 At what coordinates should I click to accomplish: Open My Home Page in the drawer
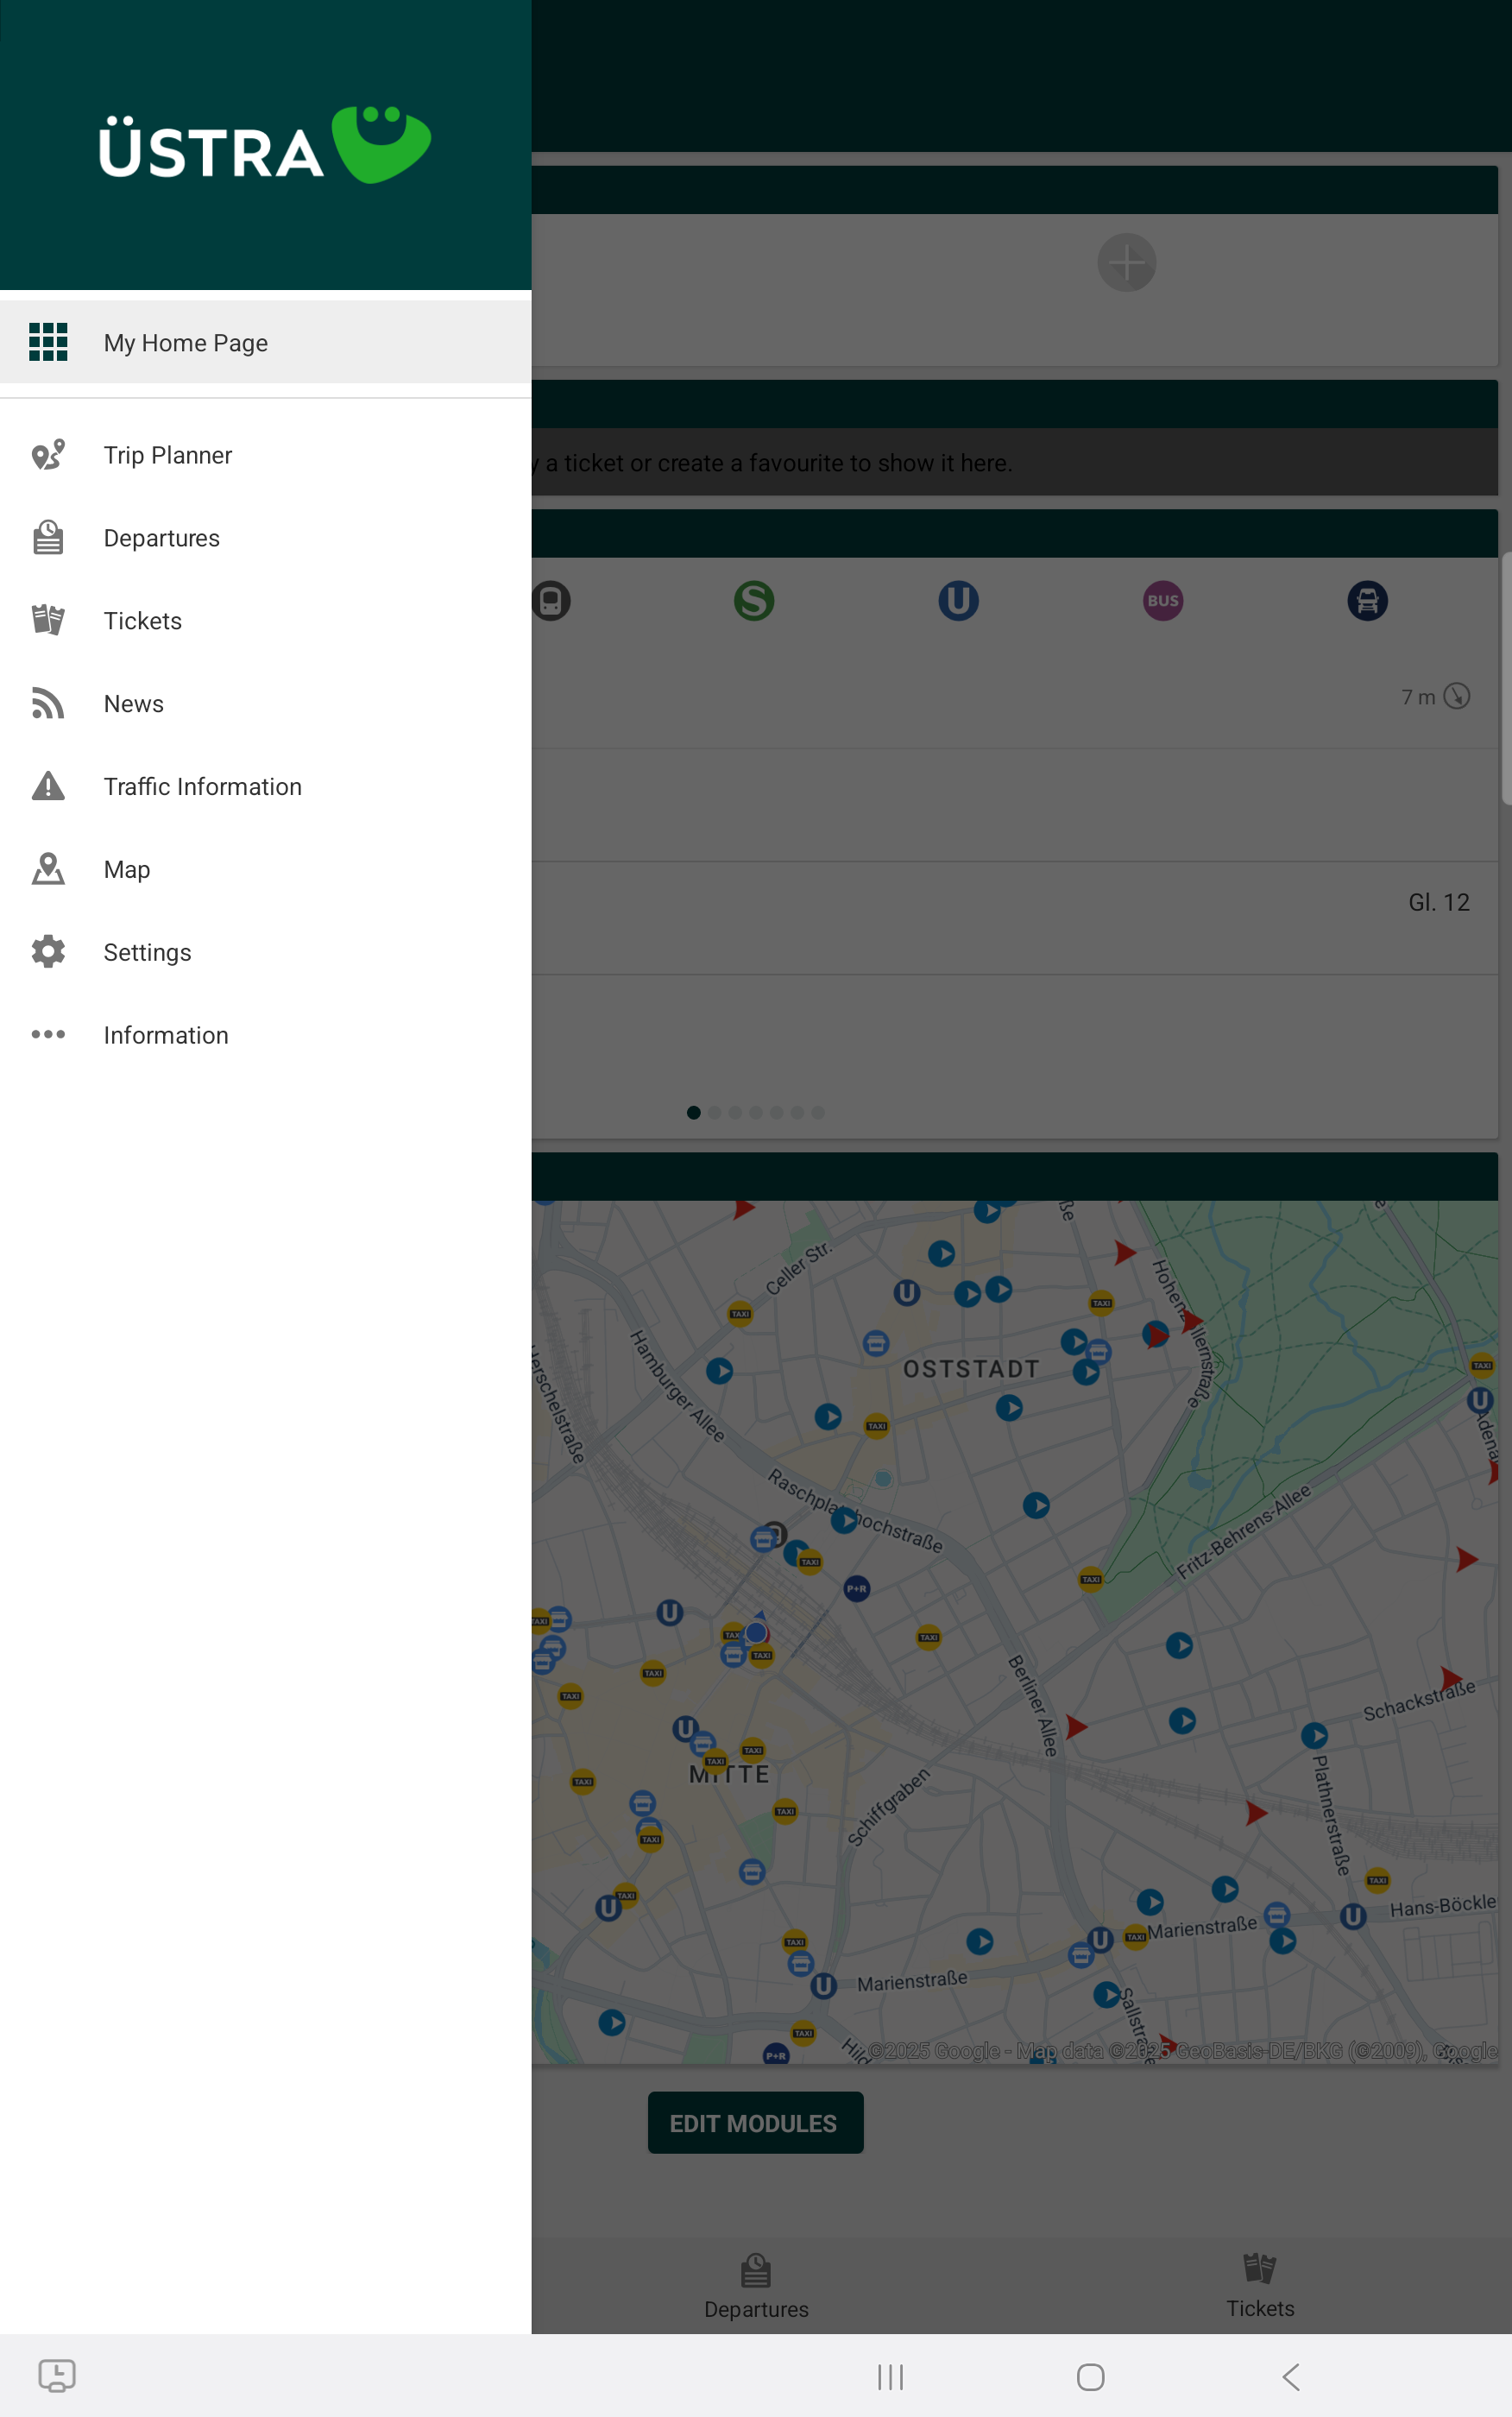pos(265,342)
